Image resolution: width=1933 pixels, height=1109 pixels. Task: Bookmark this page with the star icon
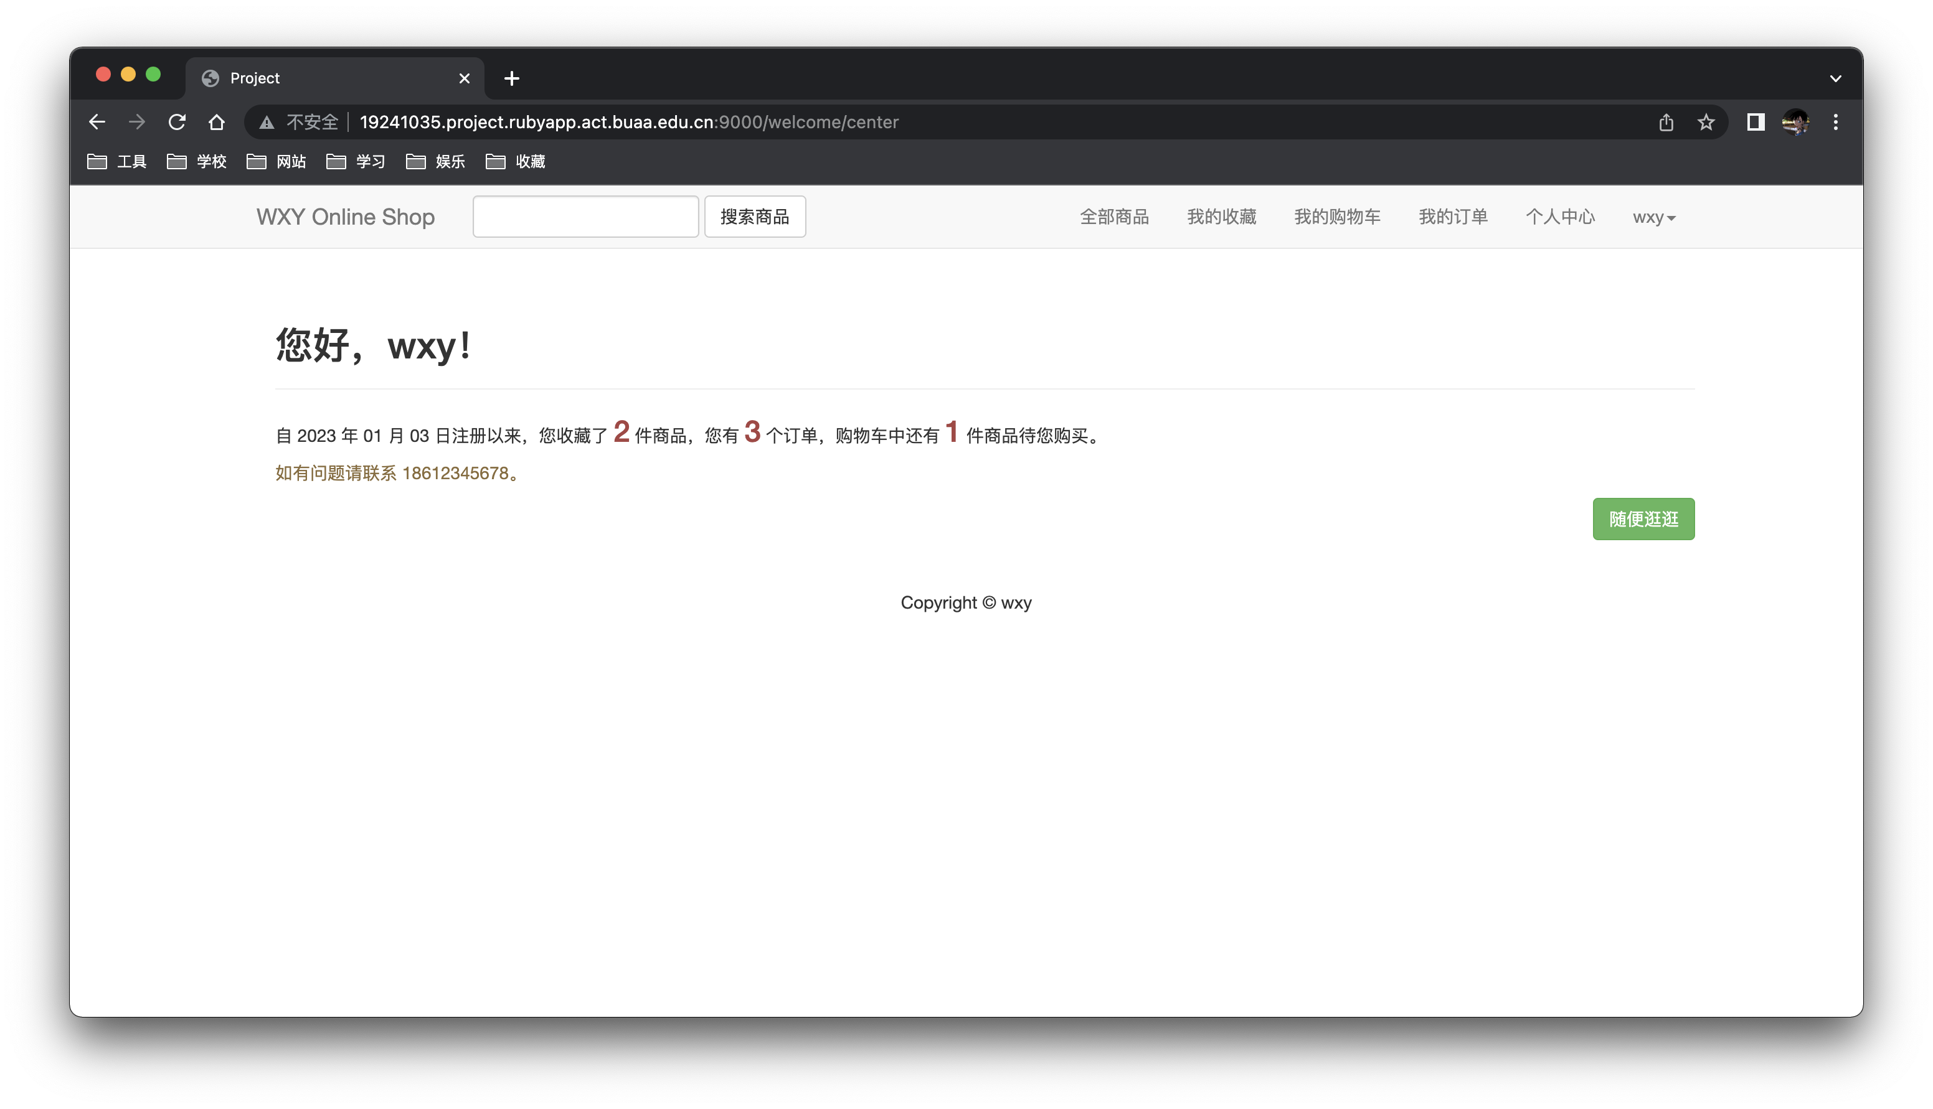point(1705,122)
